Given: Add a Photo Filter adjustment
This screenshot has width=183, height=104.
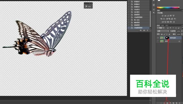Looking at the screenshot, I should [169, 19].
